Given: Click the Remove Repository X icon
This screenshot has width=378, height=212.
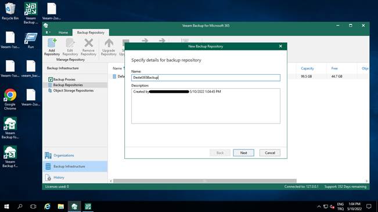Looking at the screenshot, I should click(88, 43).
